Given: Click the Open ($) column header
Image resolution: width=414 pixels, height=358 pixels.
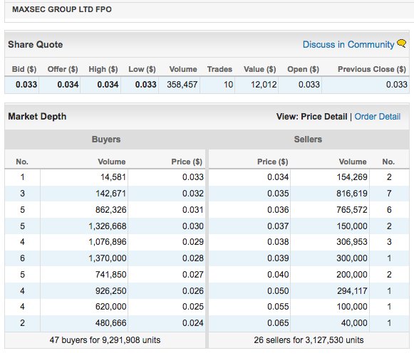Looking at the screenshot, I should click(303, 69).
